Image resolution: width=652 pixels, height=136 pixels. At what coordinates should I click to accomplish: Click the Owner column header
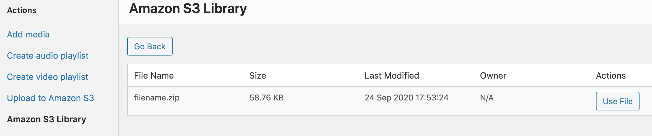493,75
